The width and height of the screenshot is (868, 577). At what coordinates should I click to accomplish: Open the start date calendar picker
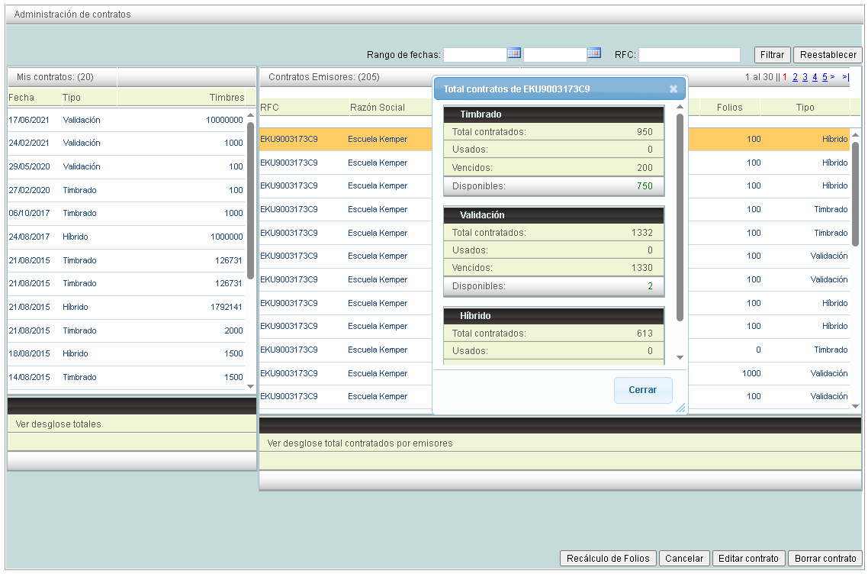point(514,53)
